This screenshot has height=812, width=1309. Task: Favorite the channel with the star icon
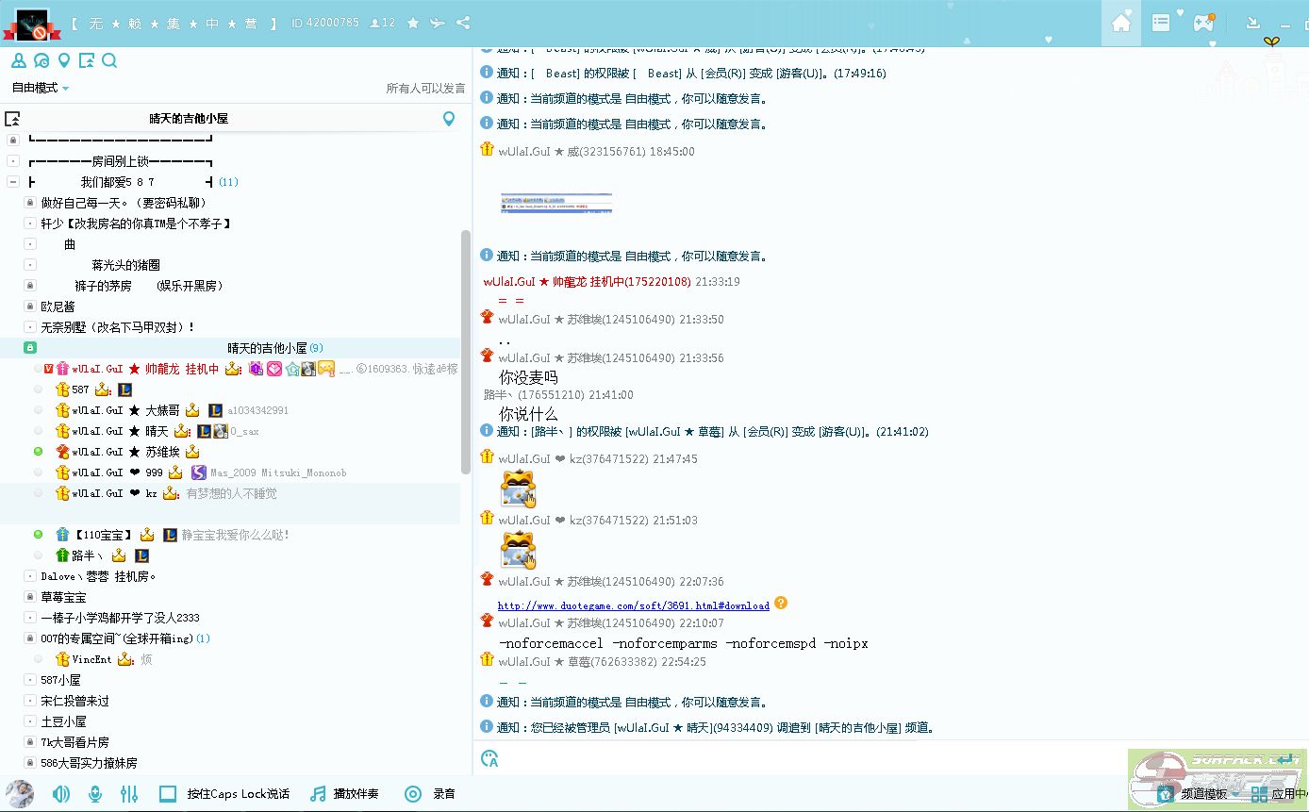point(413,23)
